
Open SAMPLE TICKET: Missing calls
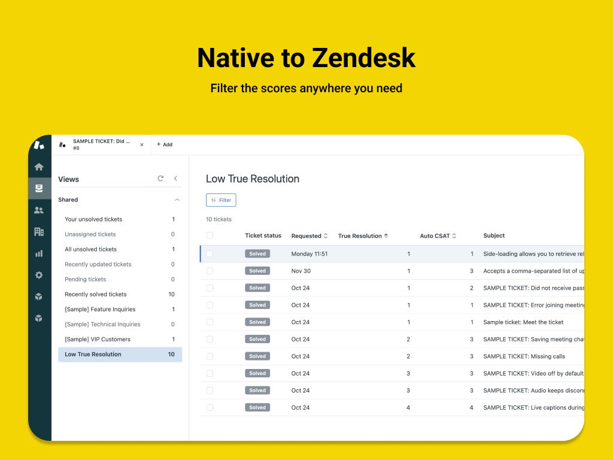pos(524,356)
